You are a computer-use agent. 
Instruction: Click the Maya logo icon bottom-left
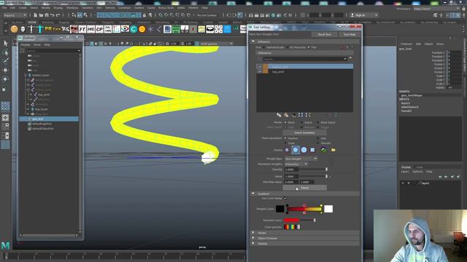[x=5, y=245]
